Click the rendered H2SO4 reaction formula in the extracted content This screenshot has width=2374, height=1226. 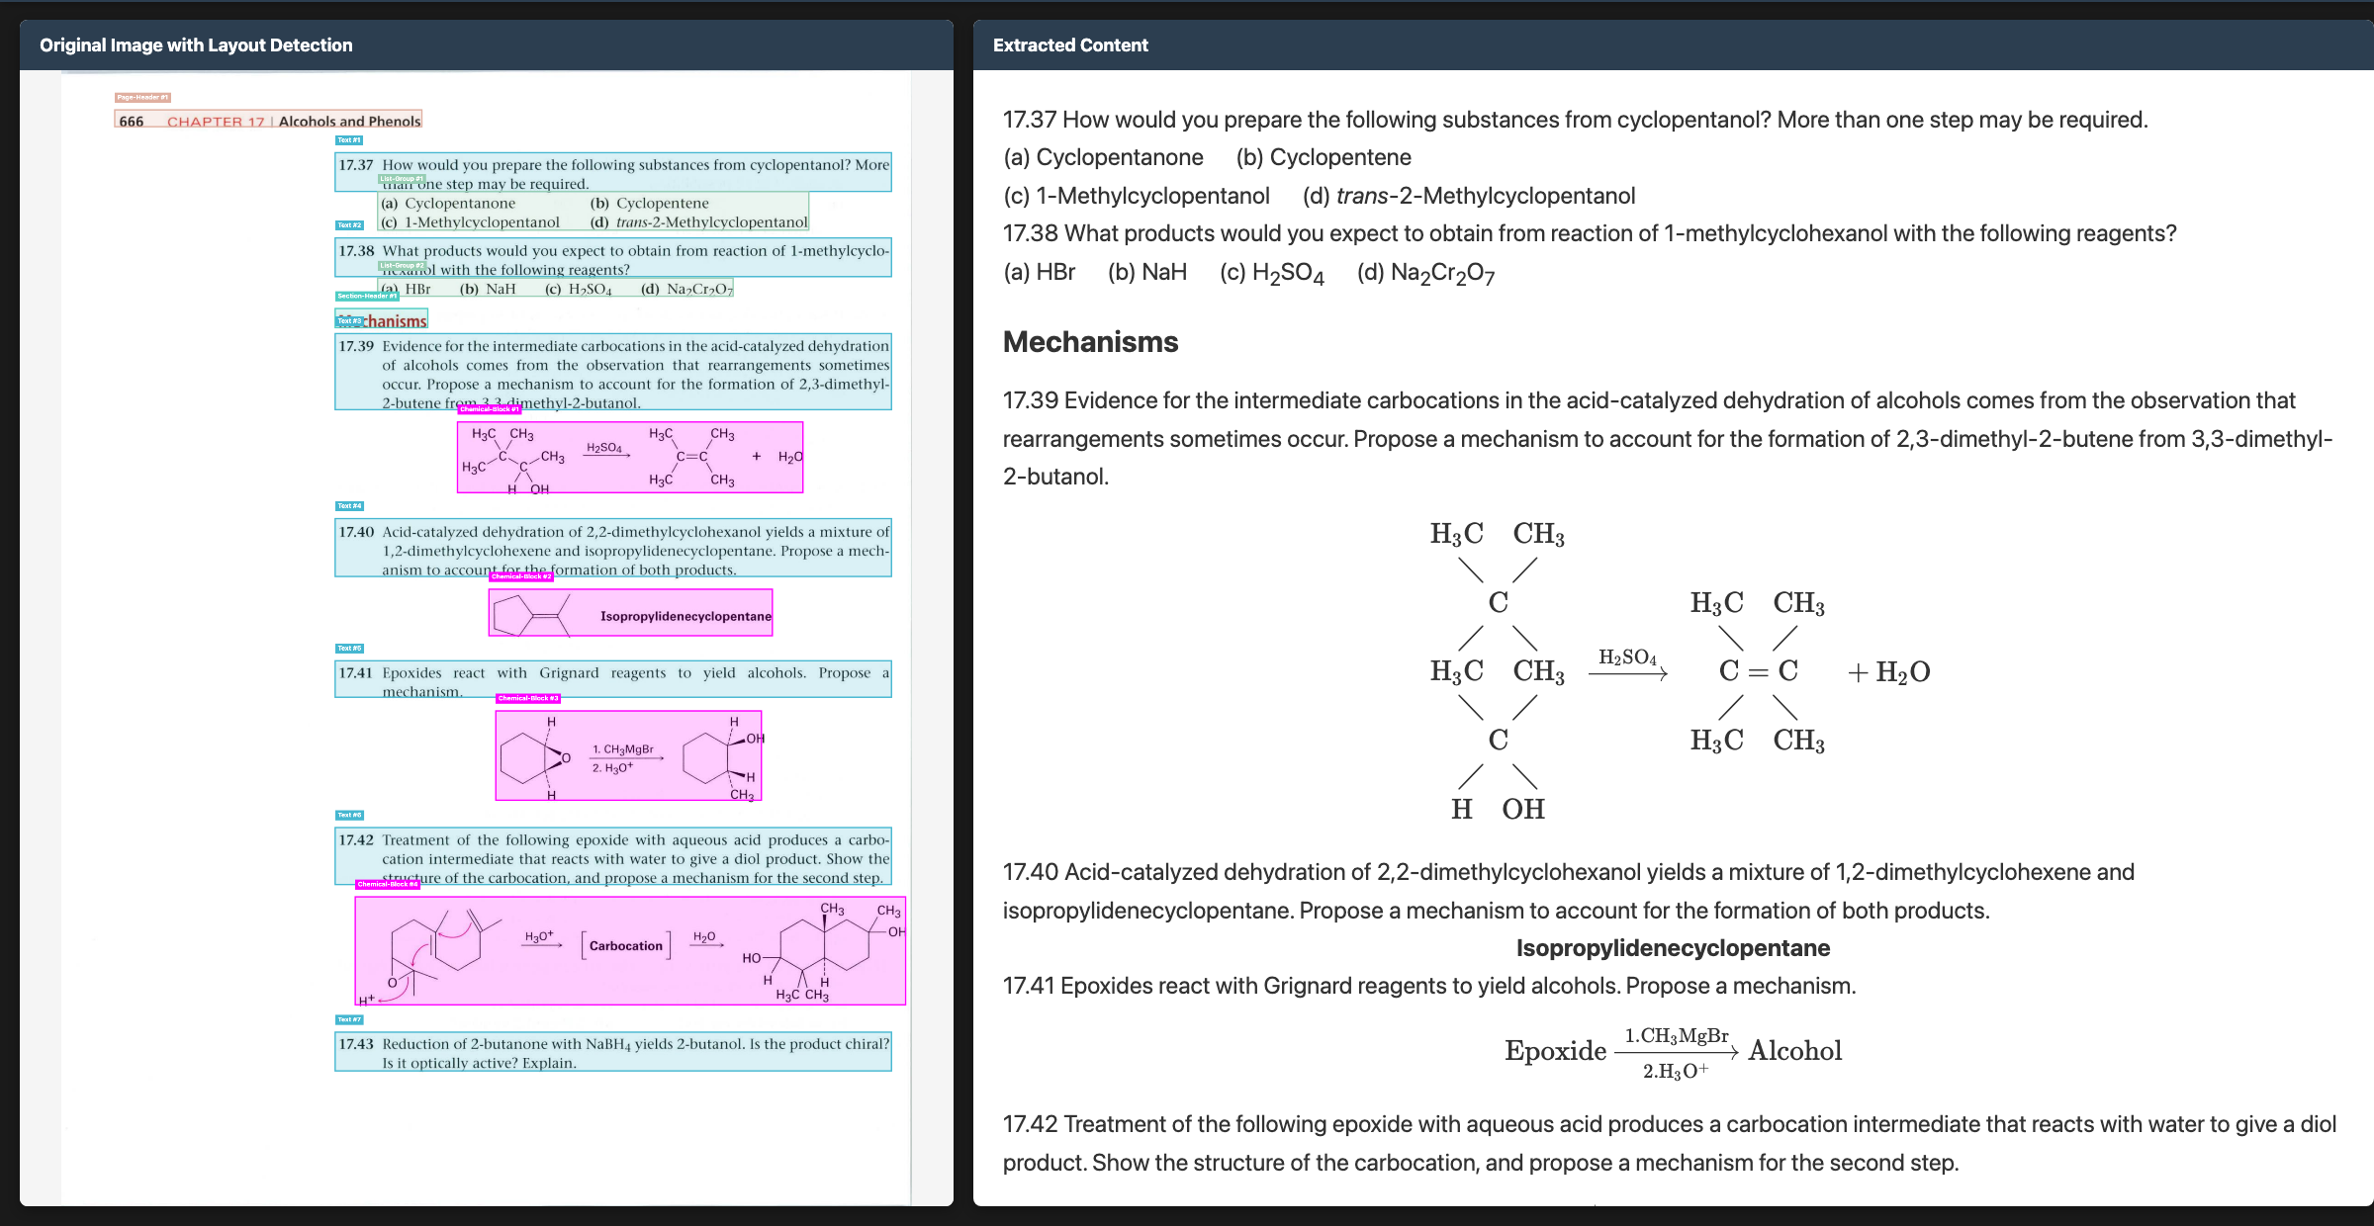click(1680, 670)
